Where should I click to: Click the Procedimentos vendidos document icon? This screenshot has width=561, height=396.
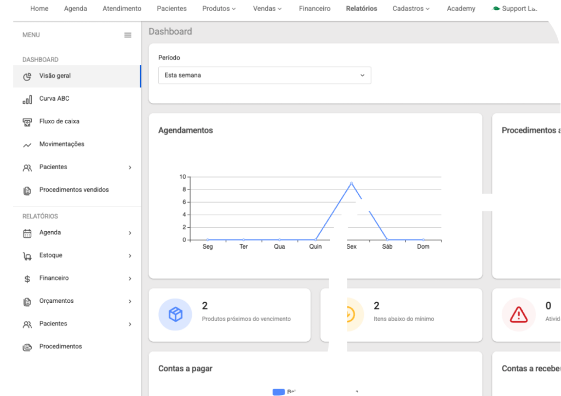click(27, 190)
